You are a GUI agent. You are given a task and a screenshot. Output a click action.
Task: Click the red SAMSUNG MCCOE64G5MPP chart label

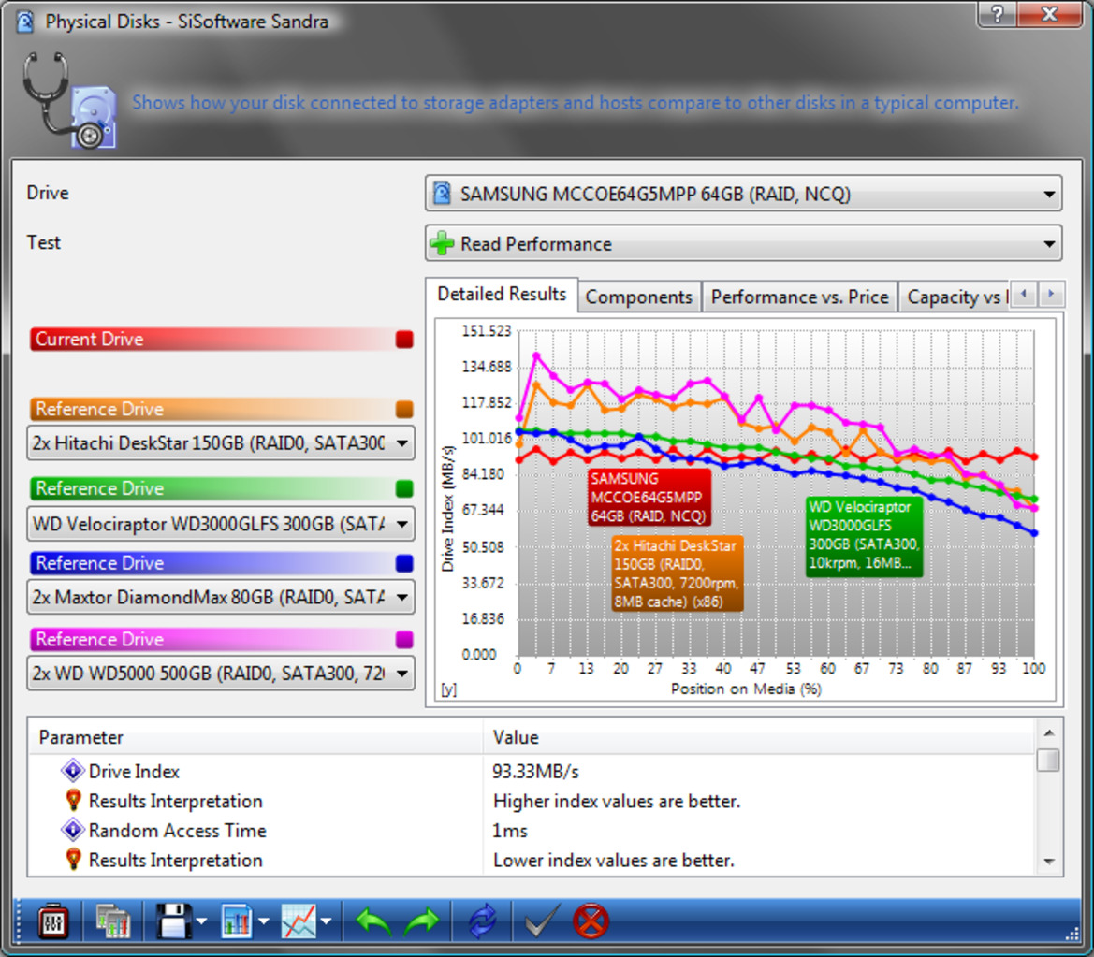pos(649,498)
